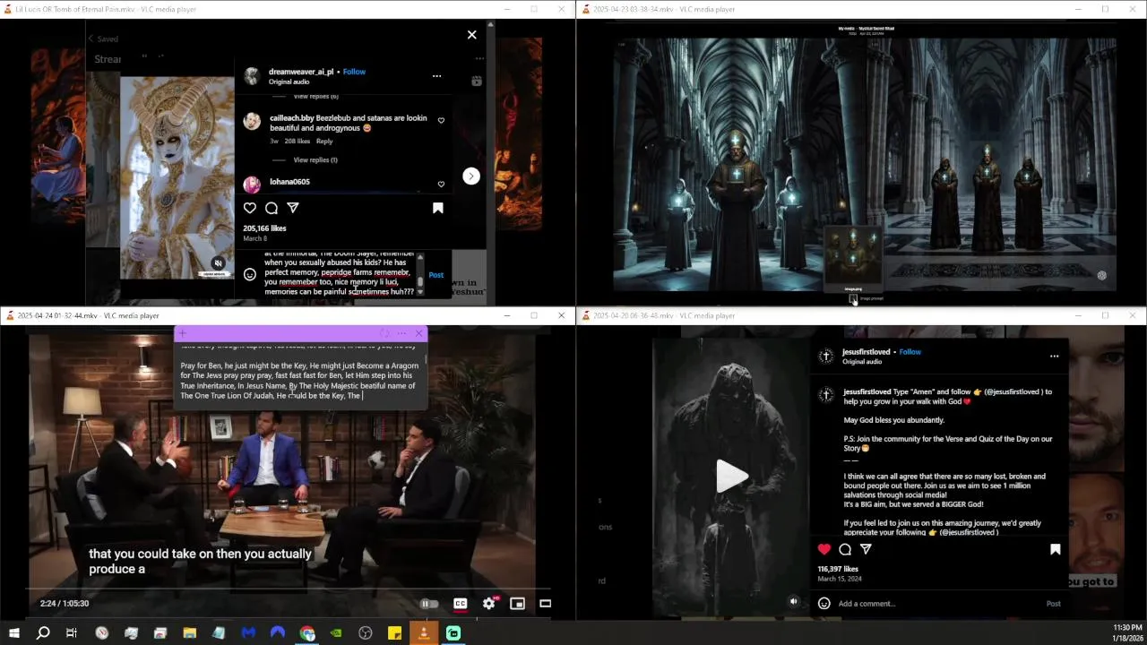Open jesusfirstloved profile avatar

(x=825, y=356)
